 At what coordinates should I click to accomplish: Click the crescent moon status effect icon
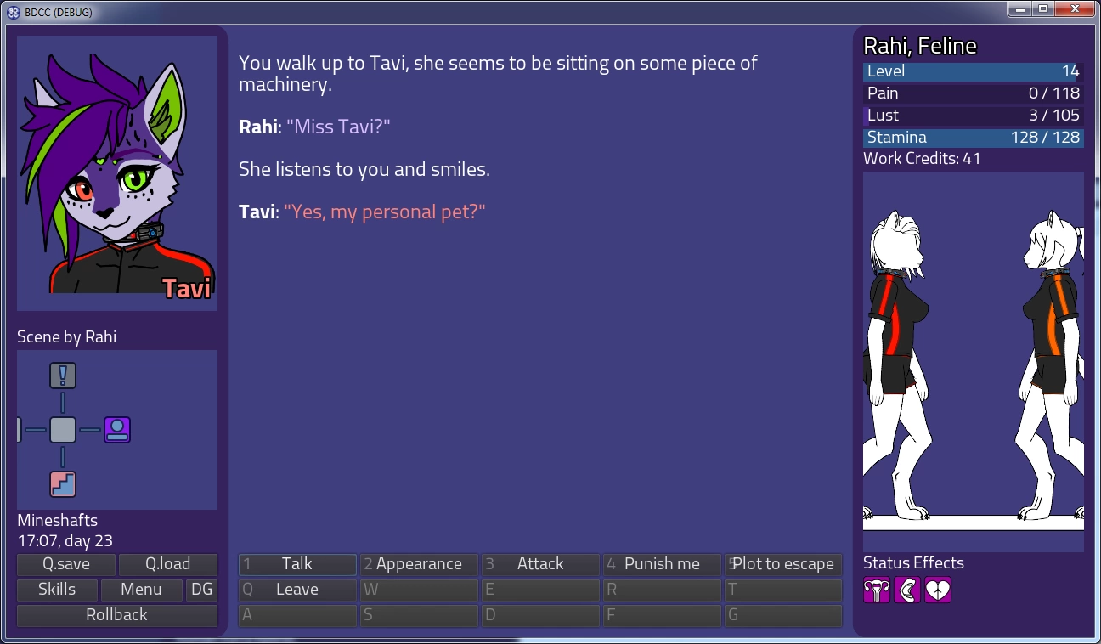(907, 590)
